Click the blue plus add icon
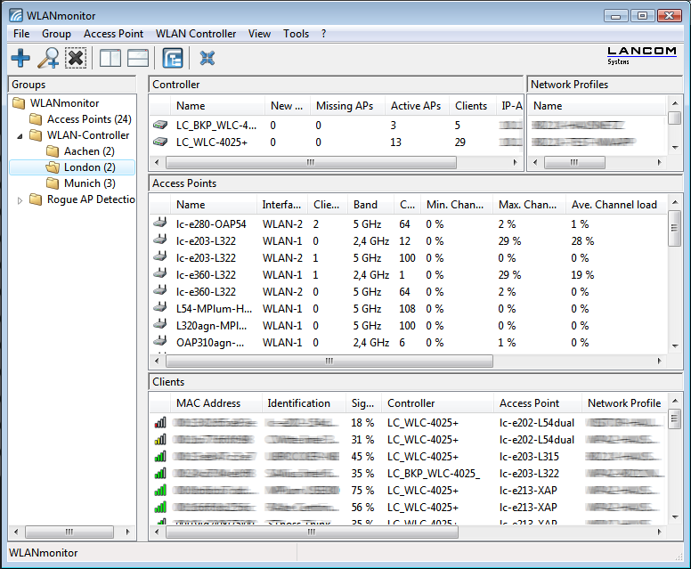The image size is (691, 569). [x=20, y=59]
